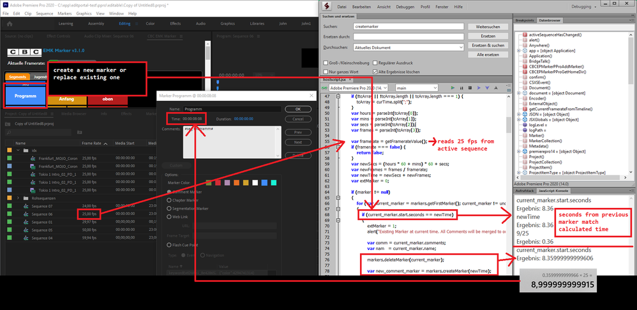Close the hostscript.jsx document tab
The width and height of the screenshot is (637, 310).
pyautogui.click(x=350, y=80)
